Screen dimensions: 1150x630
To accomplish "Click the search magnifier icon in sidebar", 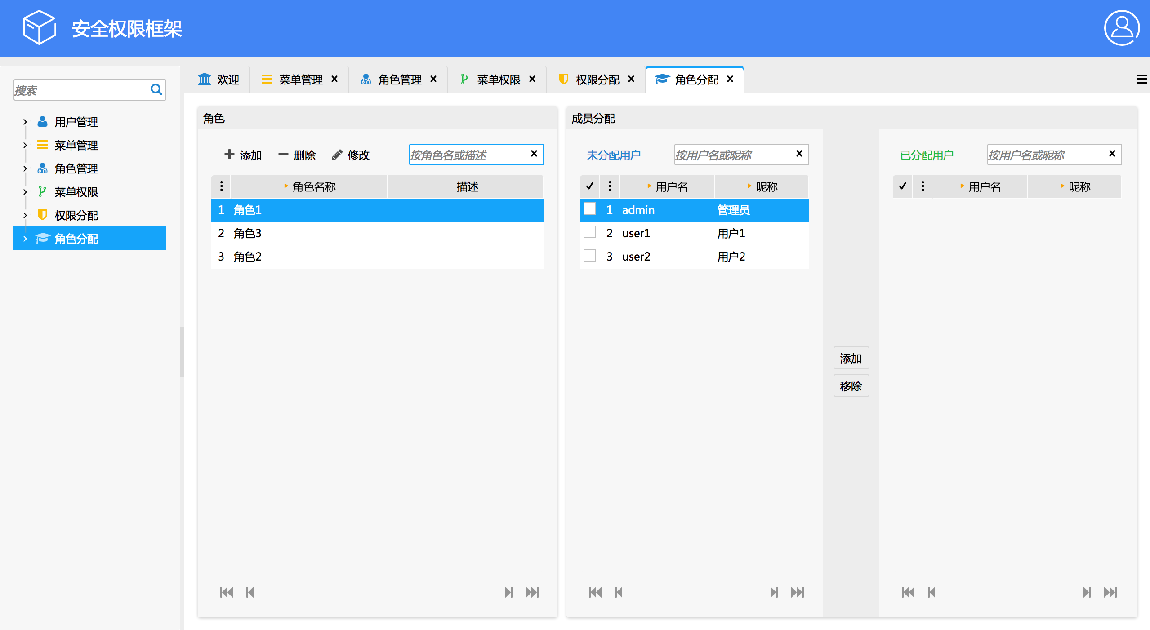I will 156,89.
